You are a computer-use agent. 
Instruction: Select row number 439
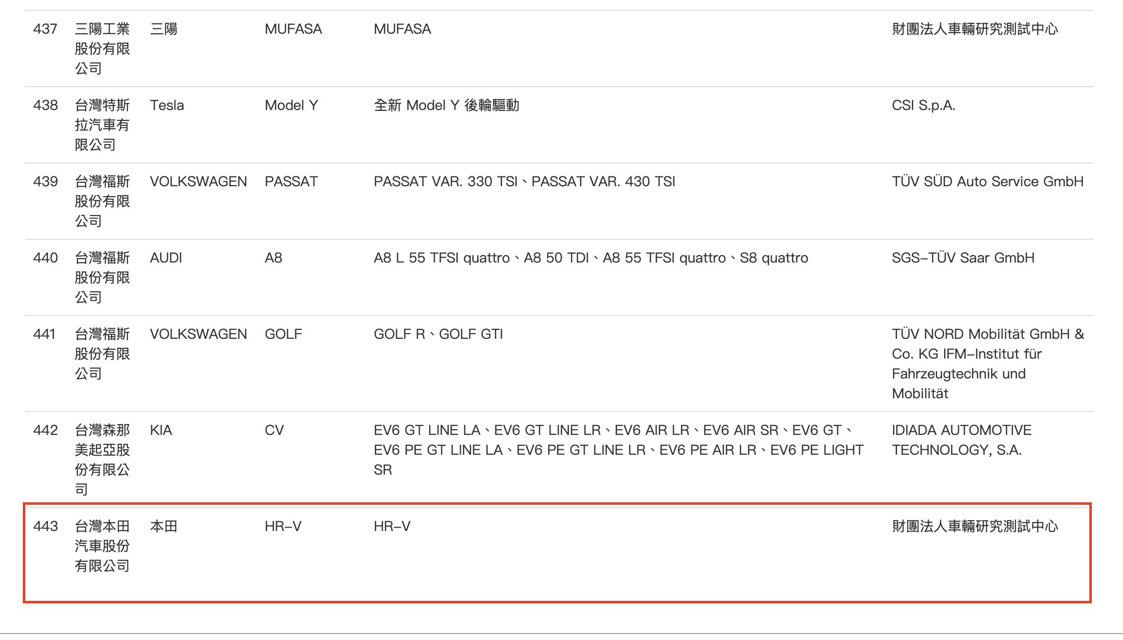point(45,181)
